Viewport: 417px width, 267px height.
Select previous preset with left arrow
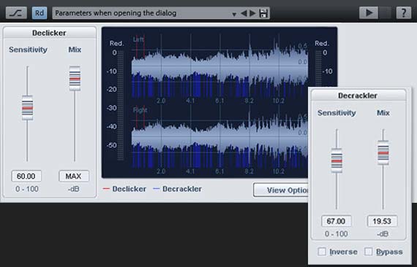(244, 13)
